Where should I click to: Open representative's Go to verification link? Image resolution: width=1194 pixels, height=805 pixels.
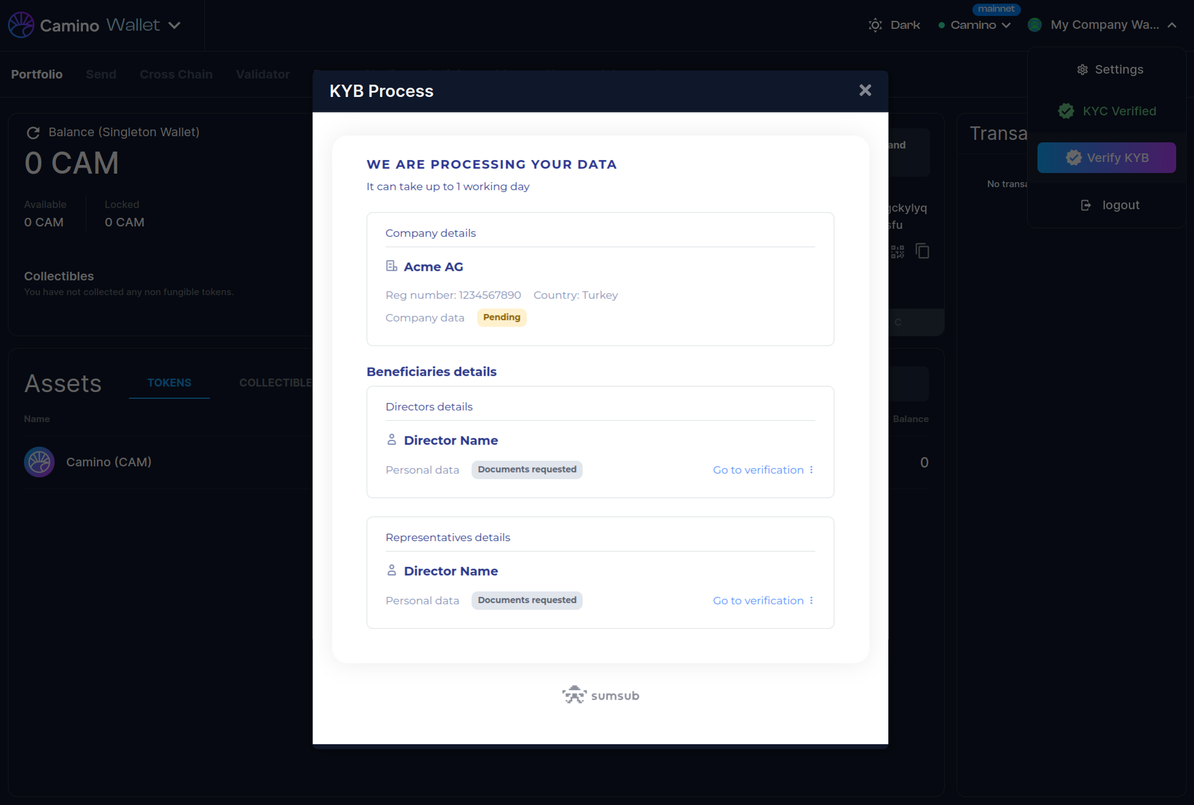(x=758, y=601)
